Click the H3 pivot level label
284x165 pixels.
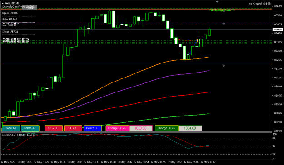(x=223, y=24)
